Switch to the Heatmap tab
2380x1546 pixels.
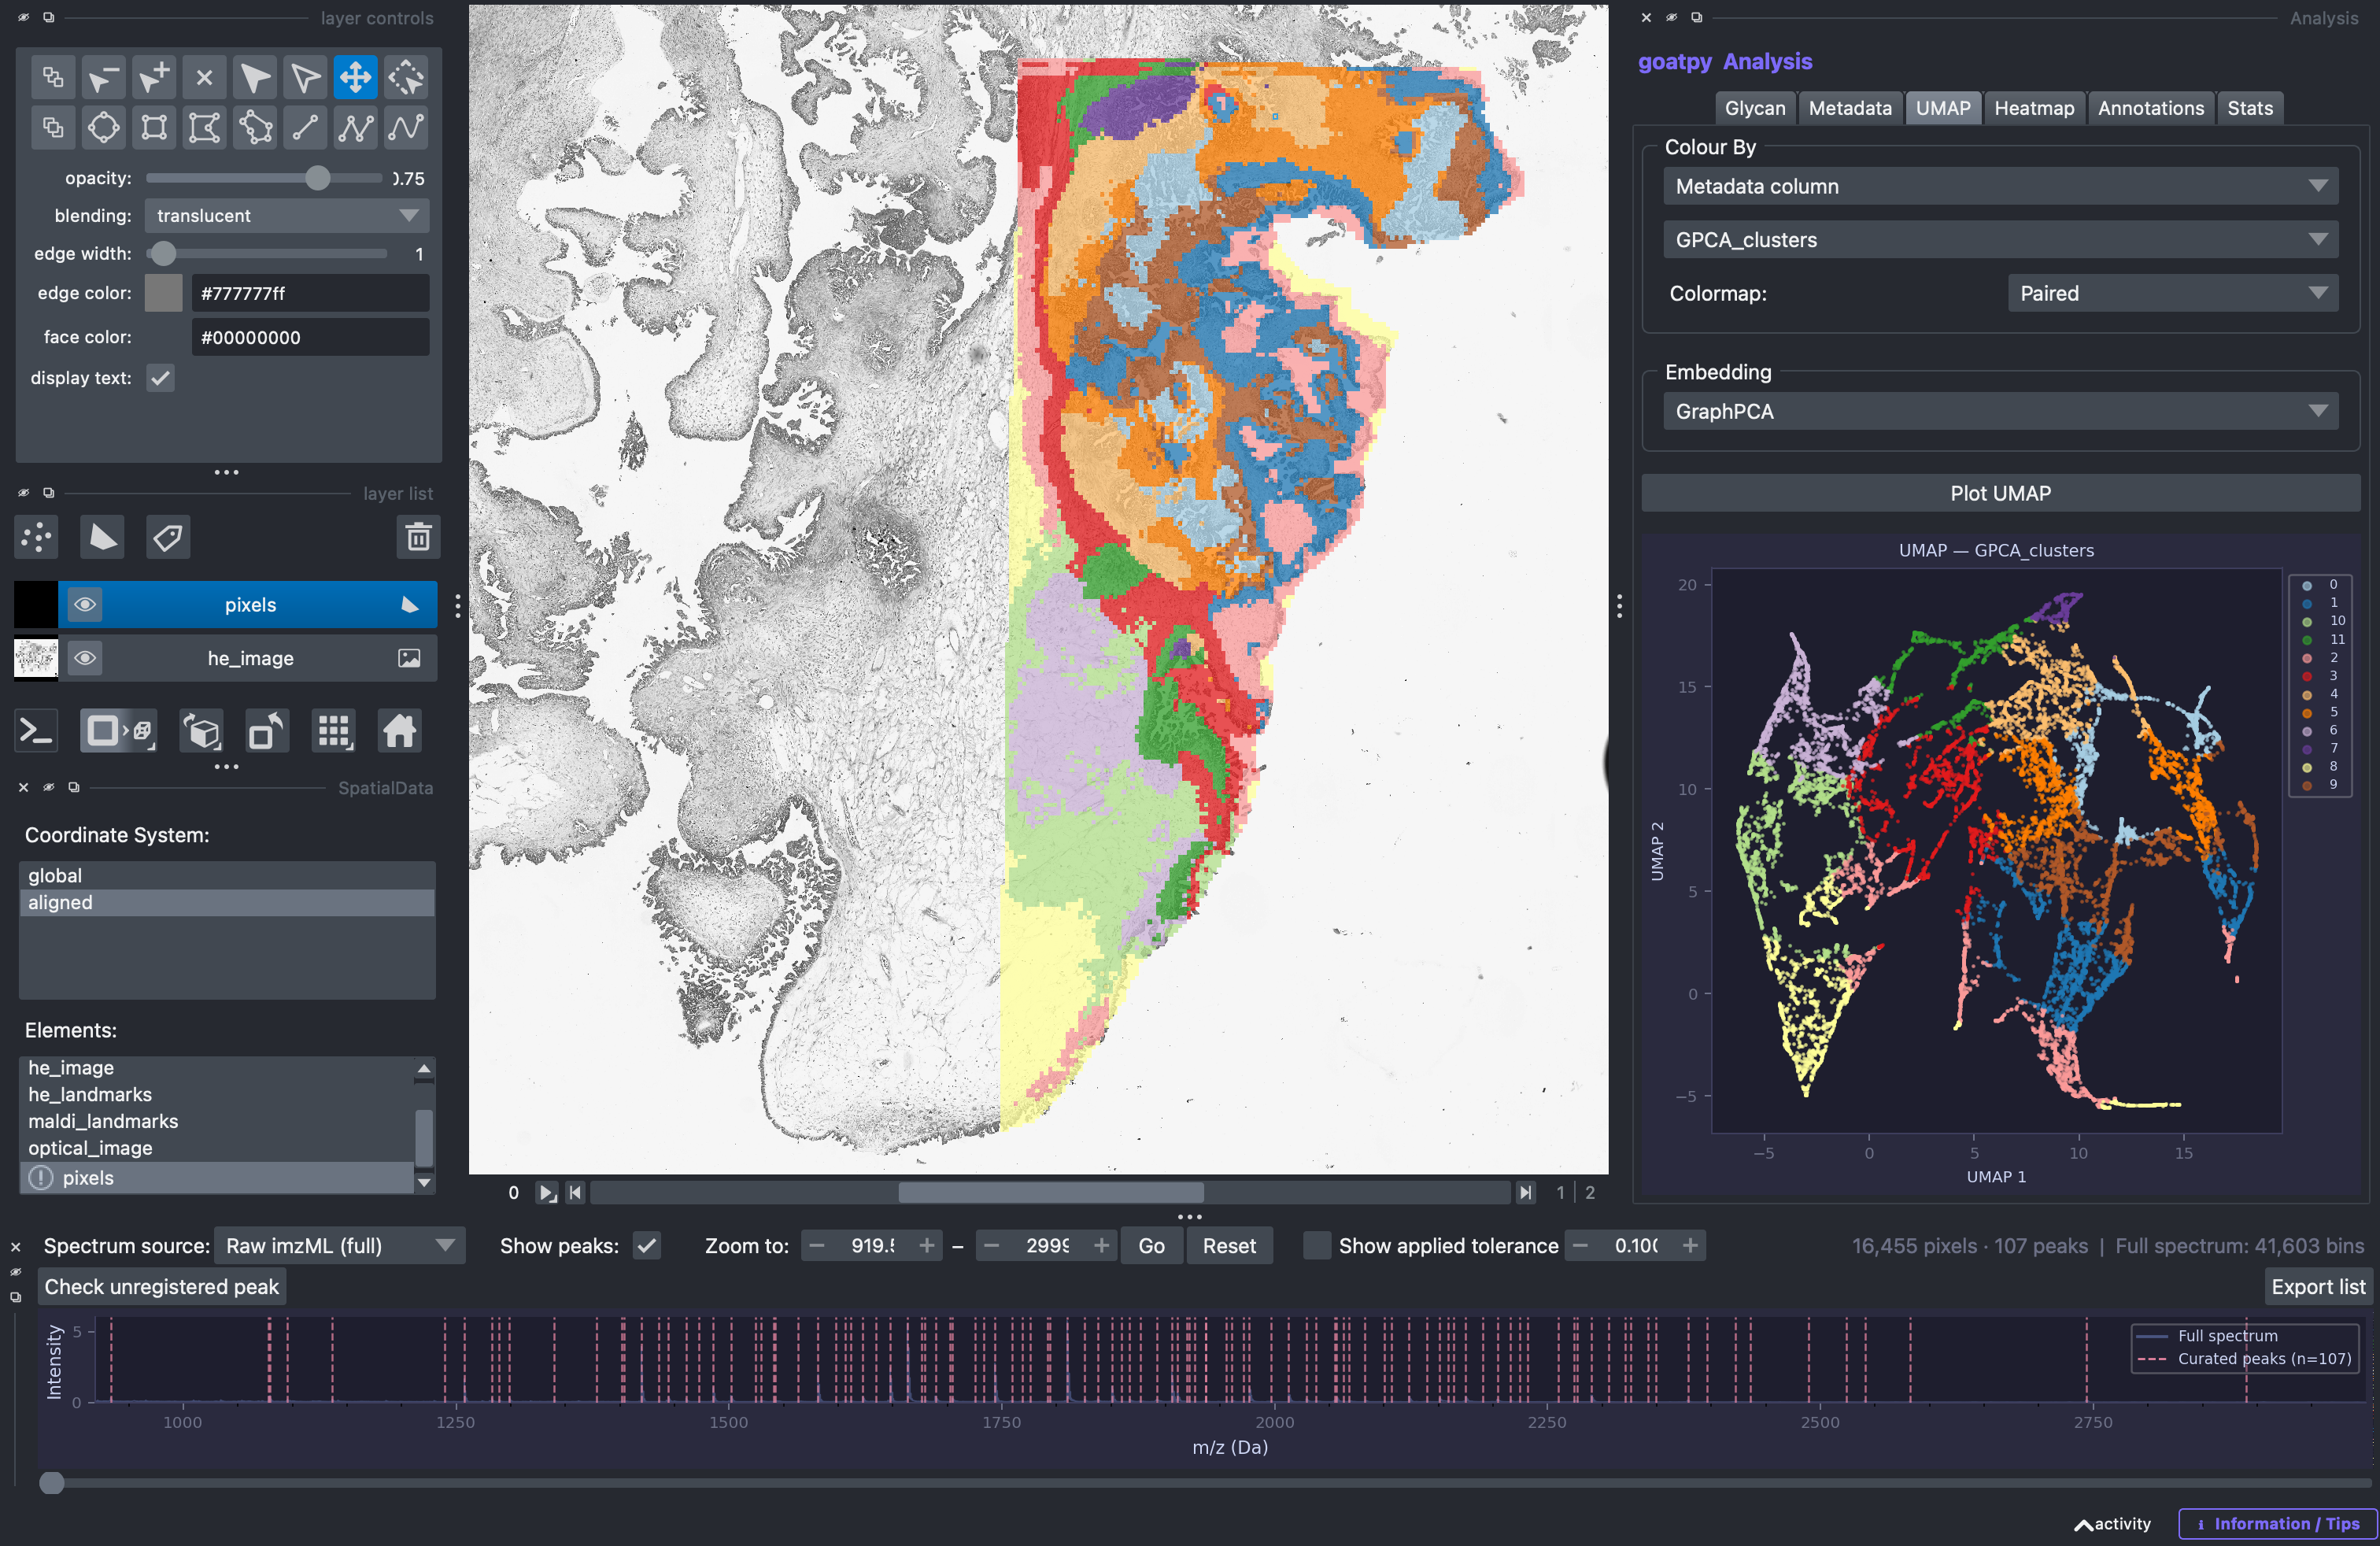pos(2033,108)
